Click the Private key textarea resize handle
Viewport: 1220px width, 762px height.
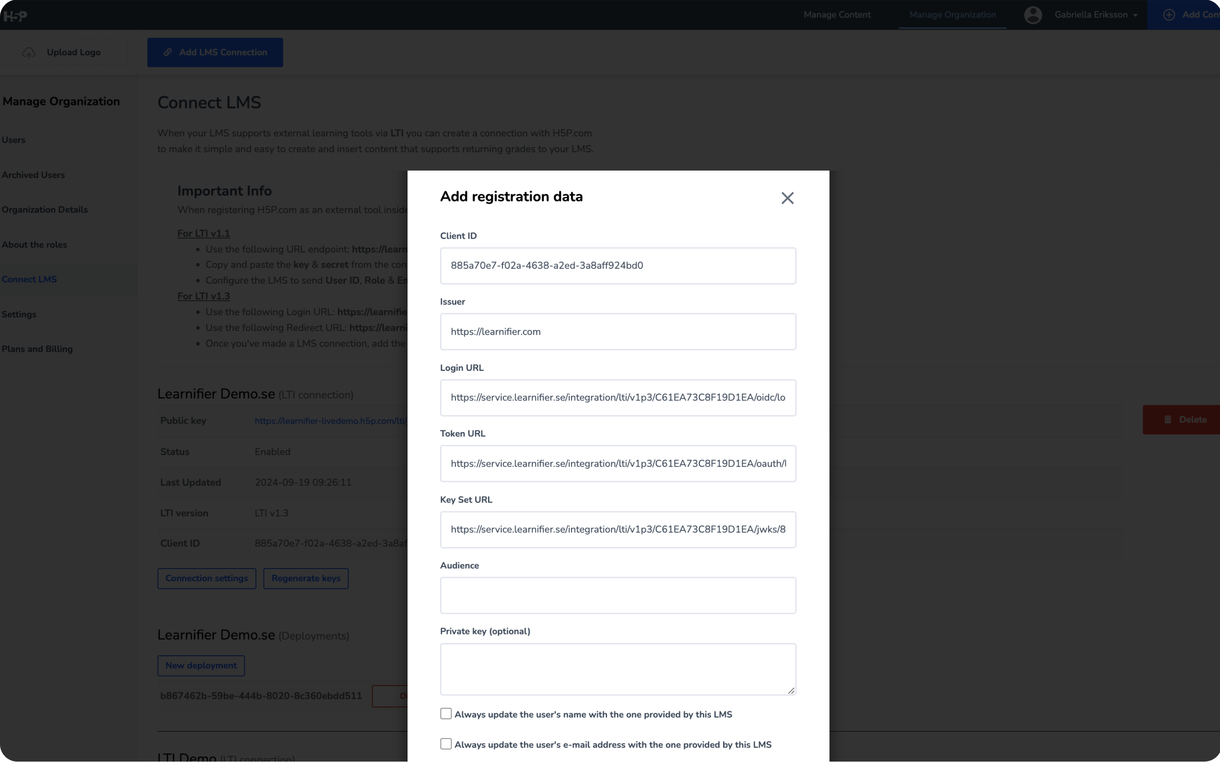790,690
